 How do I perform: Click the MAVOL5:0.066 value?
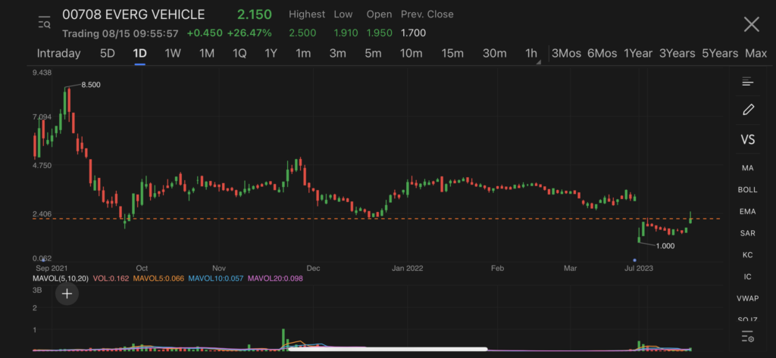(x=158, y=279)
